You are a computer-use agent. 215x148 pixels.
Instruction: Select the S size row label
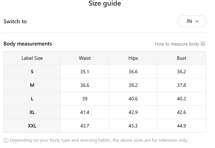tap(32, 72)
